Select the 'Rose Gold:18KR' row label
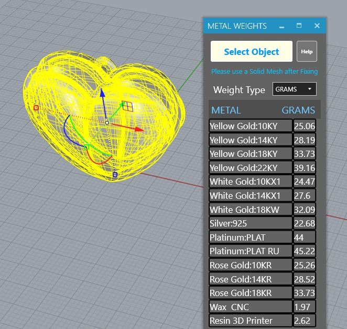The height and width of the screenshot is (329, 347). [251, 293]
